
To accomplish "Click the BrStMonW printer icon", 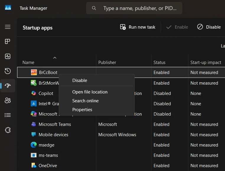I will coord(34,83).
